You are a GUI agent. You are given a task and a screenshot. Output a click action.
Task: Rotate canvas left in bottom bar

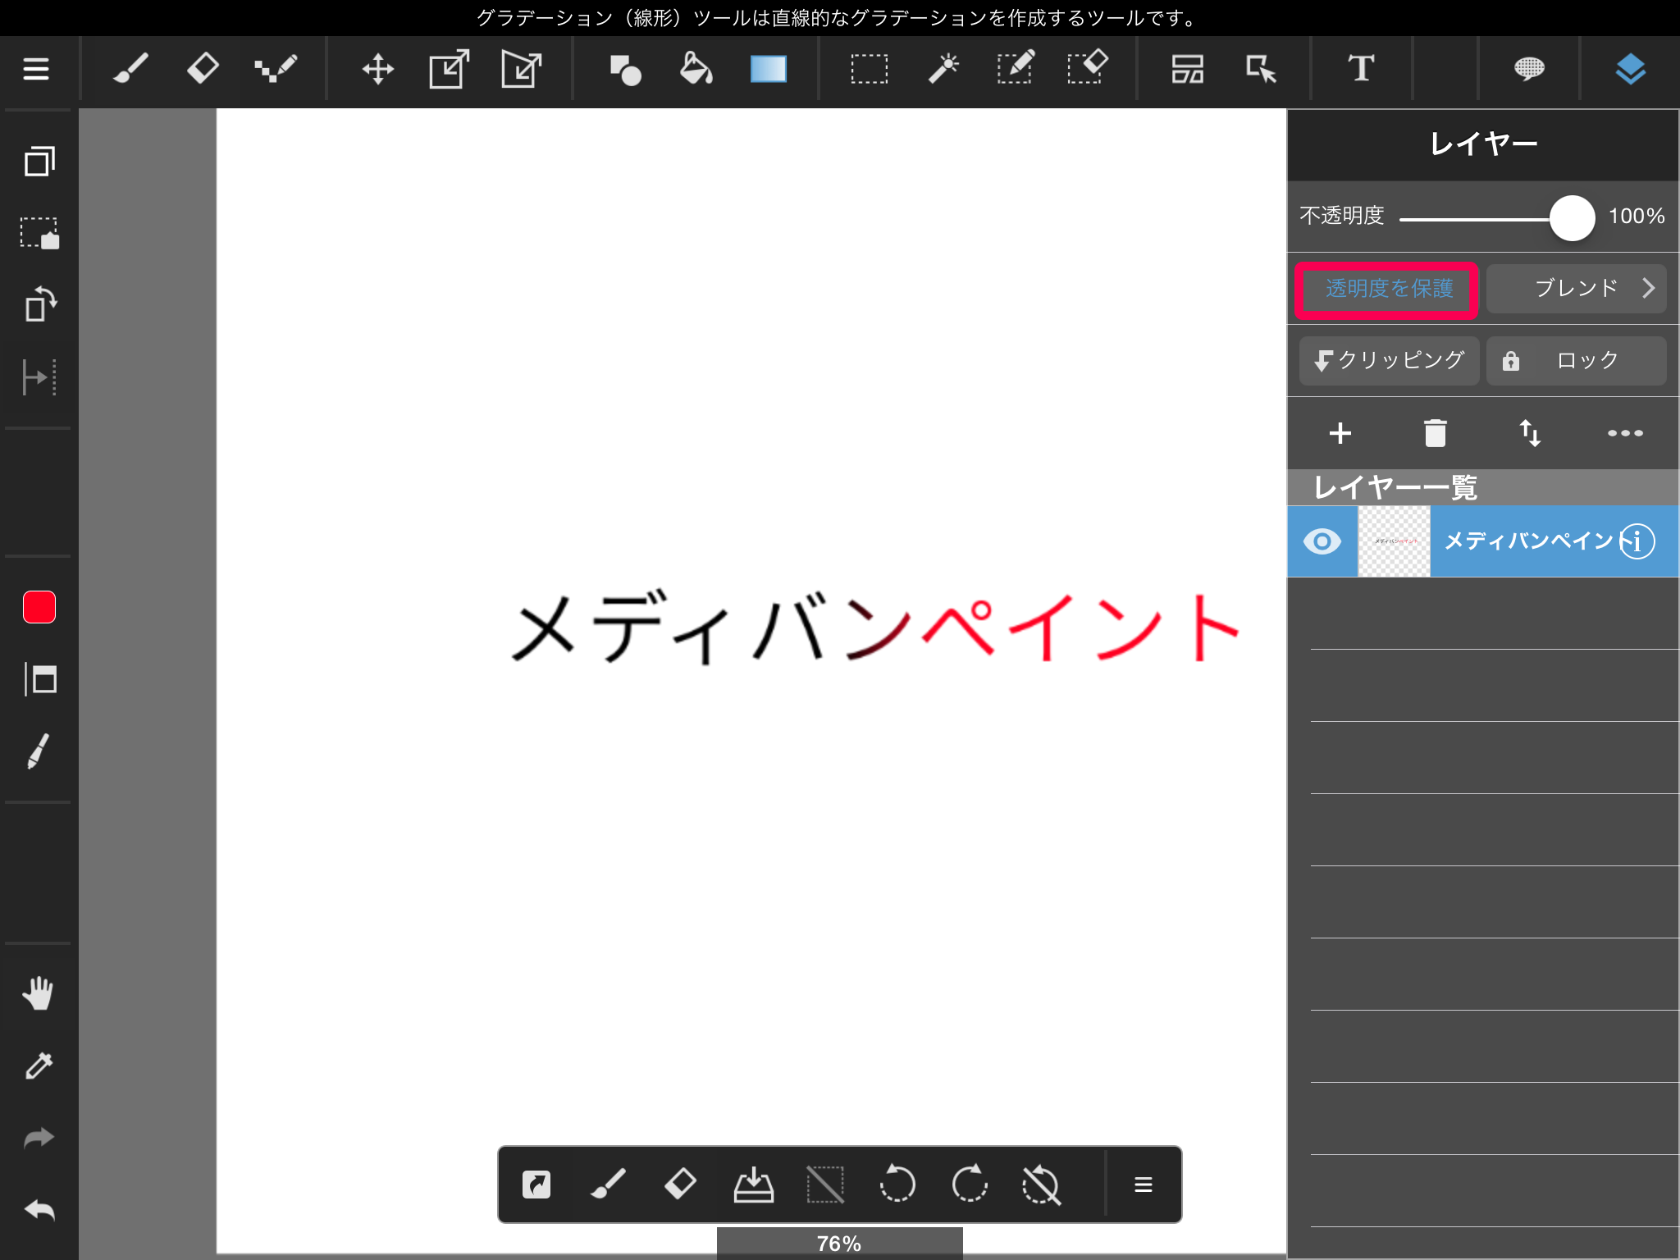tap(897, 1185)
